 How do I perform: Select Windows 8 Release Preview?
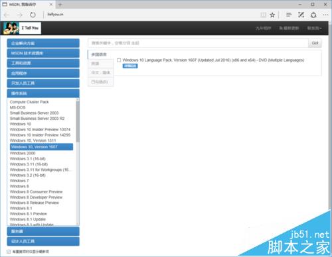tap(35, 203)
